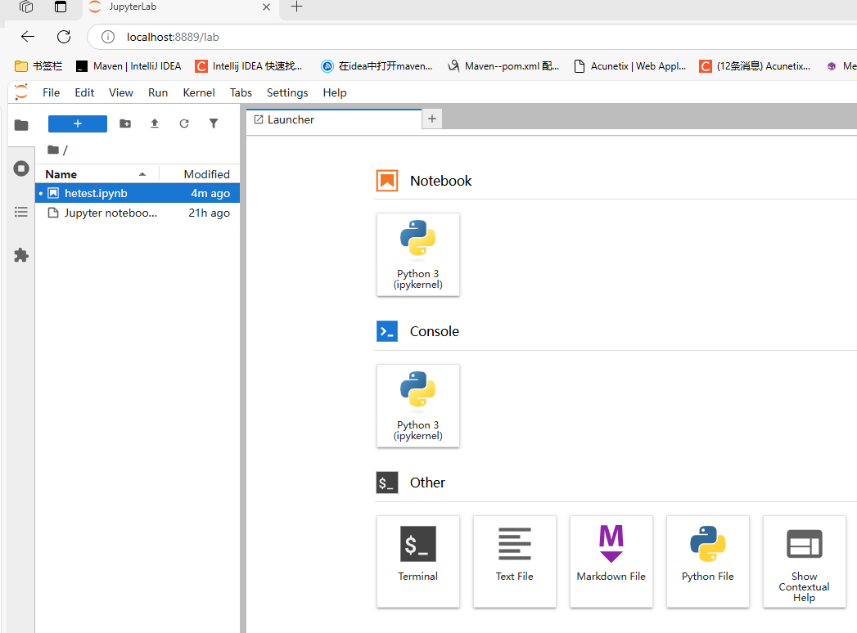Sort files by Modified column header

coord(200,174)
